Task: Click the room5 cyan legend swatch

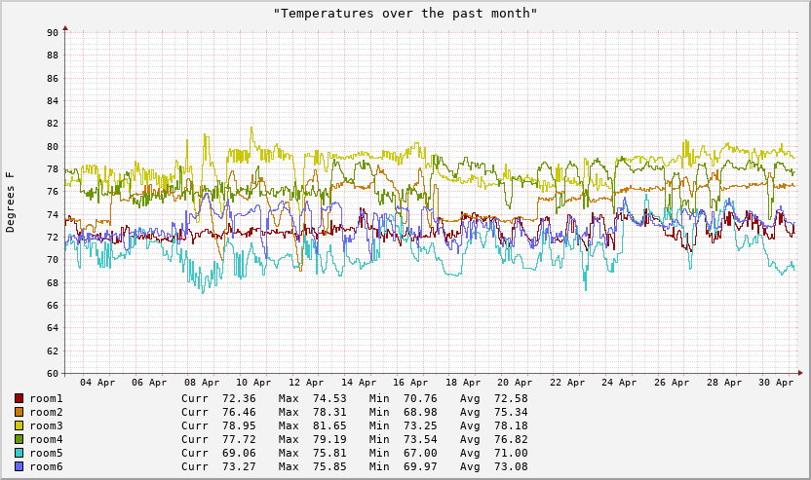Action: [19, 453]
